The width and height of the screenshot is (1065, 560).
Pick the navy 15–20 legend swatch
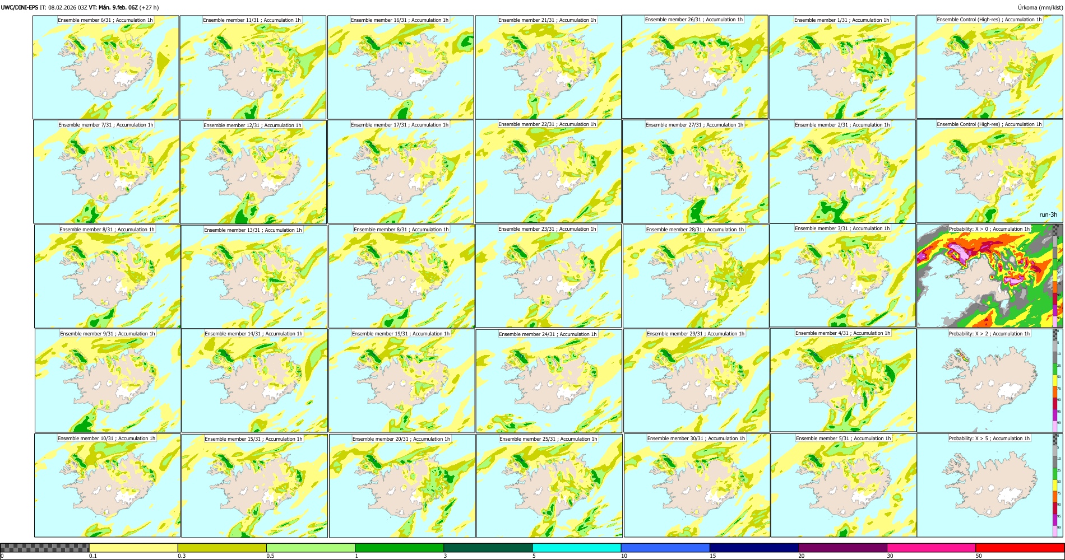(754, 548)
